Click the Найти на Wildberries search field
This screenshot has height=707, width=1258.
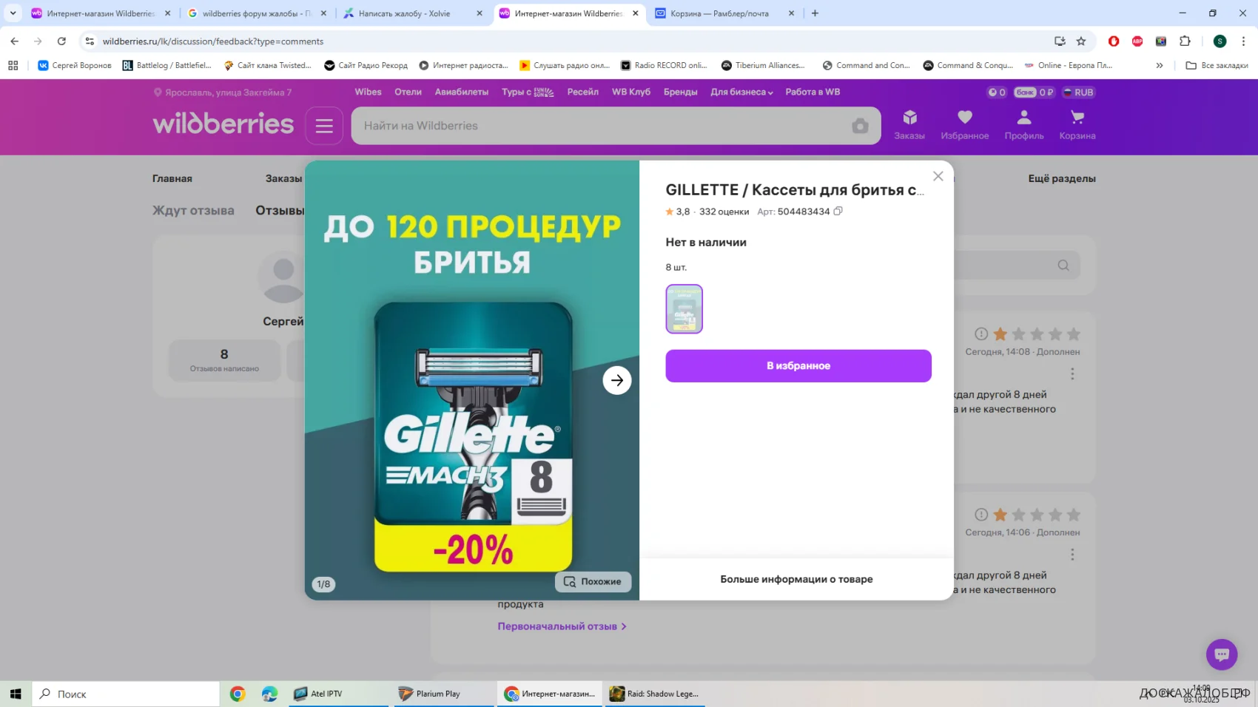pos(599,126)
